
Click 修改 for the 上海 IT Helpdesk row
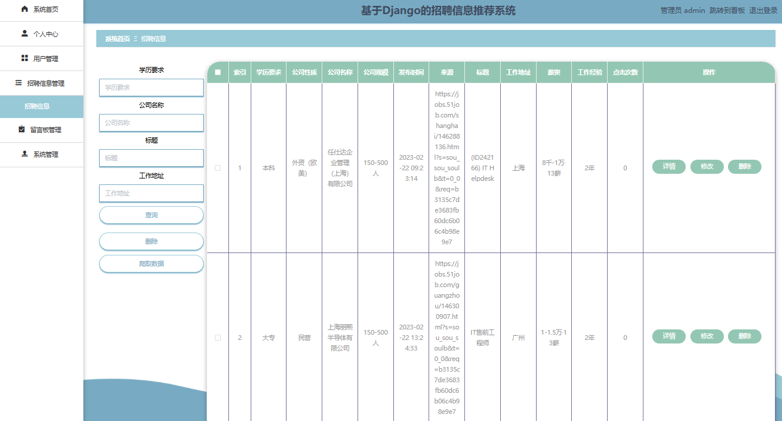[707, 167]
